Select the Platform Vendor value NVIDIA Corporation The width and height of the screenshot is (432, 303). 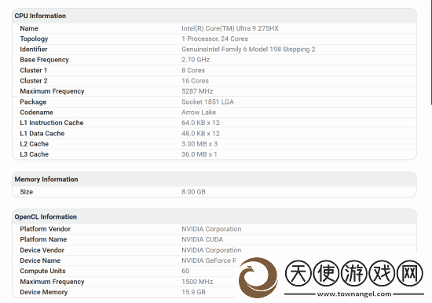211,229
